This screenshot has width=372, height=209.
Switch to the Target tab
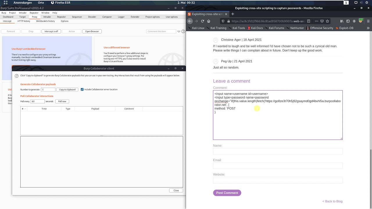(x=22, y=17)
